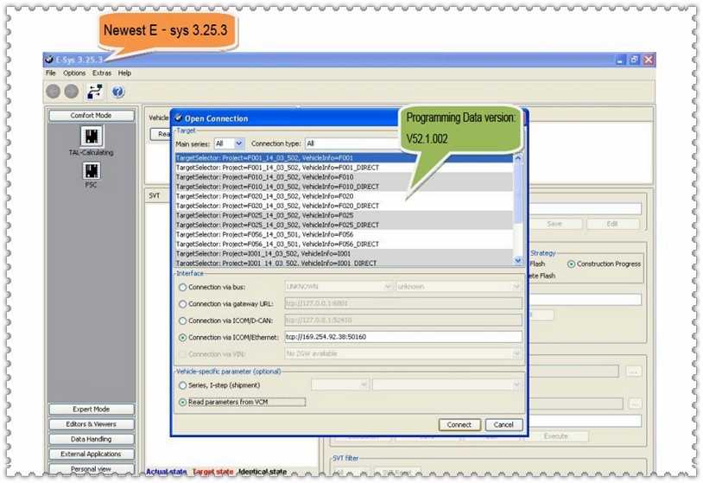Click the forward arrow toolbar icon
703x483 pixels.
[x=73, y=91]
